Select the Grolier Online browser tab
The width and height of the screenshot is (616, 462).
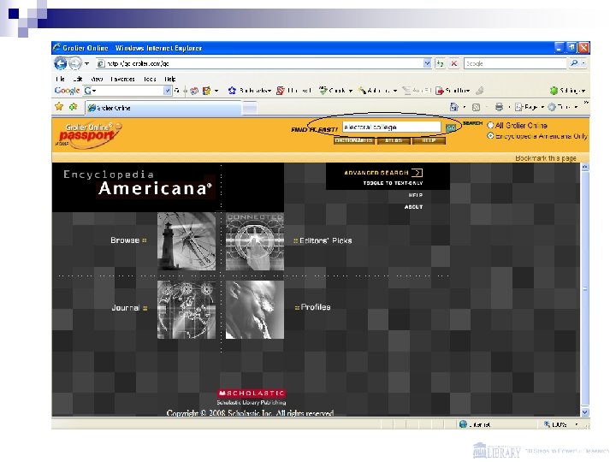163,108
